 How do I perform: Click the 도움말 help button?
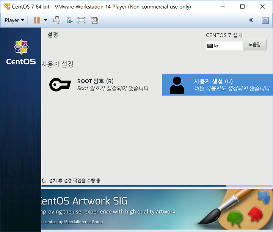[x=254, y=45]
